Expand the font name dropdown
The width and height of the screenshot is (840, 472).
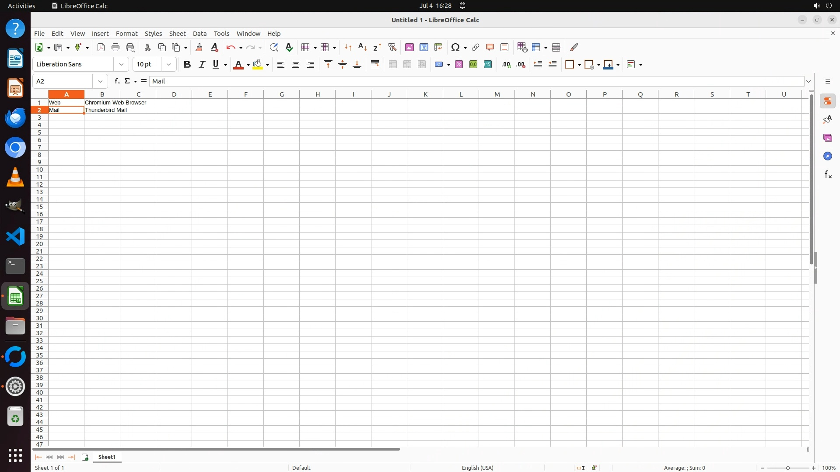click(121, 65)
